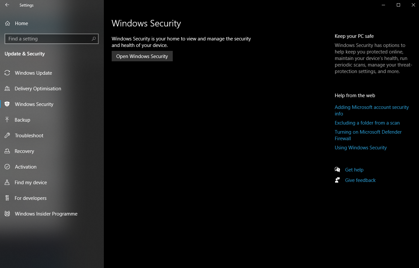Viewport: 419px width, 268px height.
Task: Open the Backup settings page
Action: coord(22,120)
